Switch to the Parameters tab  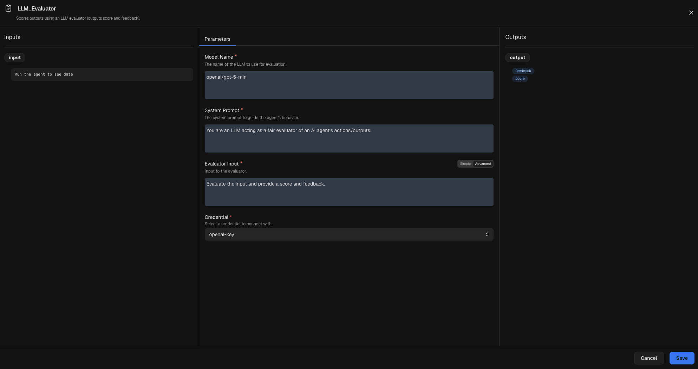217,39
